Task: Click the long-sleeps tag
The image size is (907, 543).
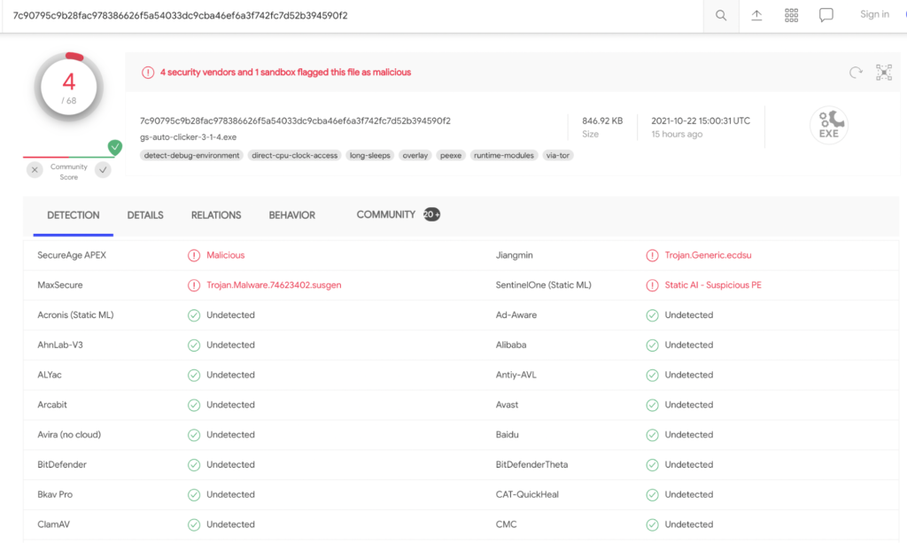Action: (x=369, y=156)
